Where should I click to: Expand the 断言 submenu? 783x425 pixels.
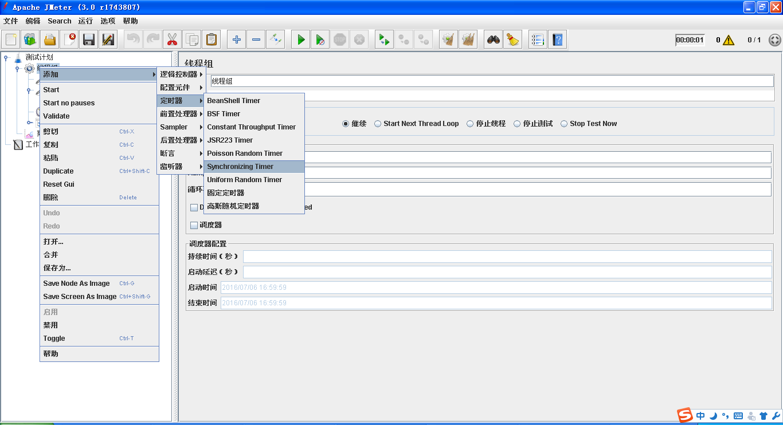(x=181, y=154)
